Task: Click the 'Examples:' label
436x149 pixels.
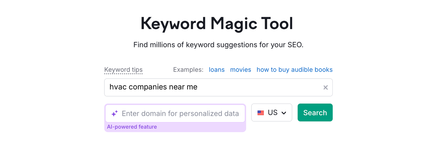Action: coord(188,70)
